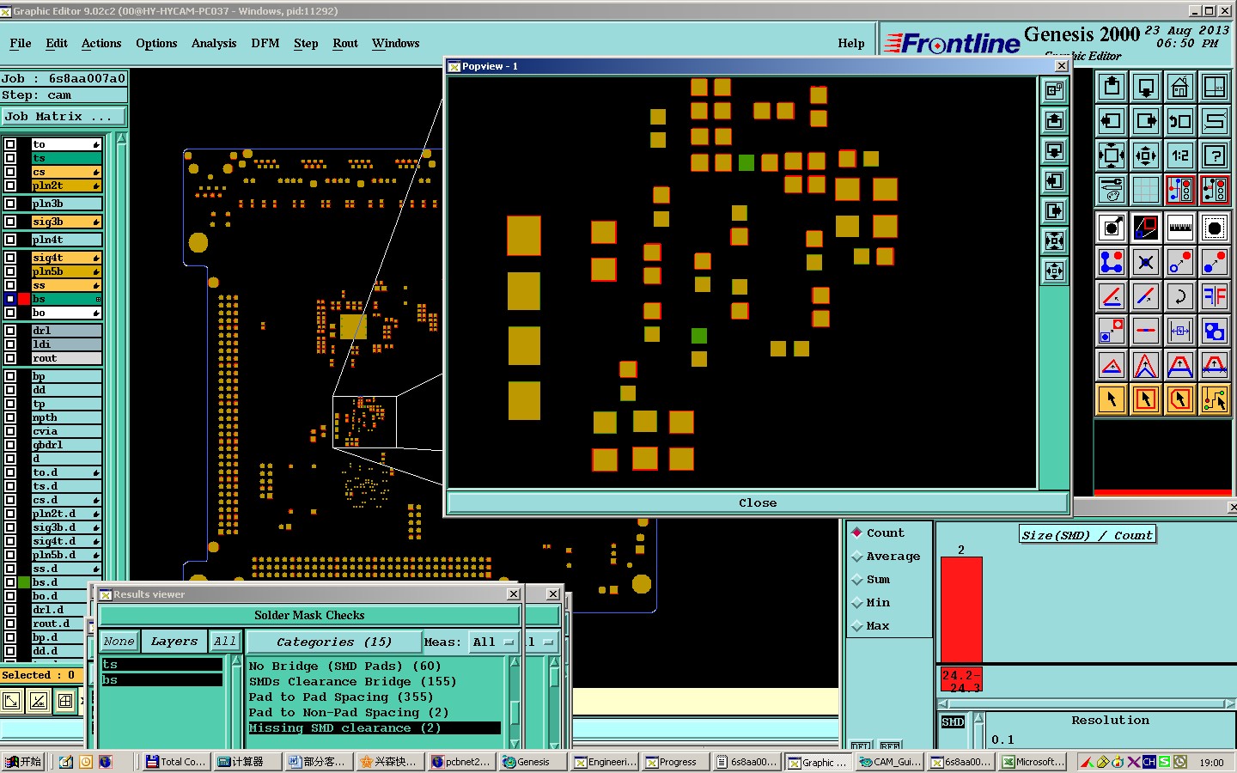The image size is (1237, 773).
Task: Open the Meas: All dropdown
Action: click(x=493, y=642)
